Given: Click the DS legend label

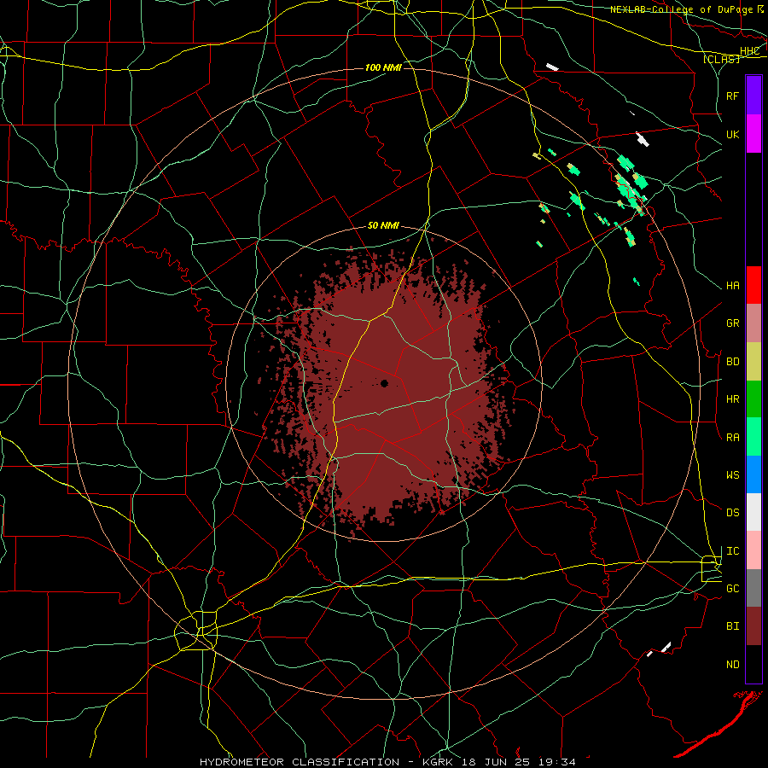Looking at the screenshot, I should pos(732,513).
